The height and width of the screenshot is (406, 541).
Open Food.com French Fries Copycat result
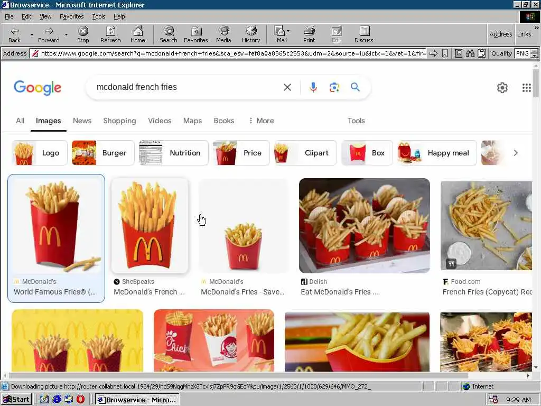[487, 238]
